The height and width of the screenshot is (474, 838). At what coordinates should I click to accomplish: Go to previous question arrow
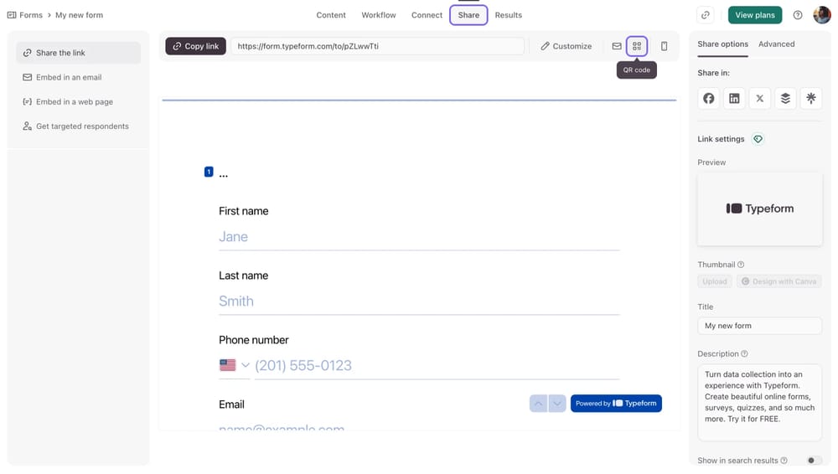(x=538, y=404)
